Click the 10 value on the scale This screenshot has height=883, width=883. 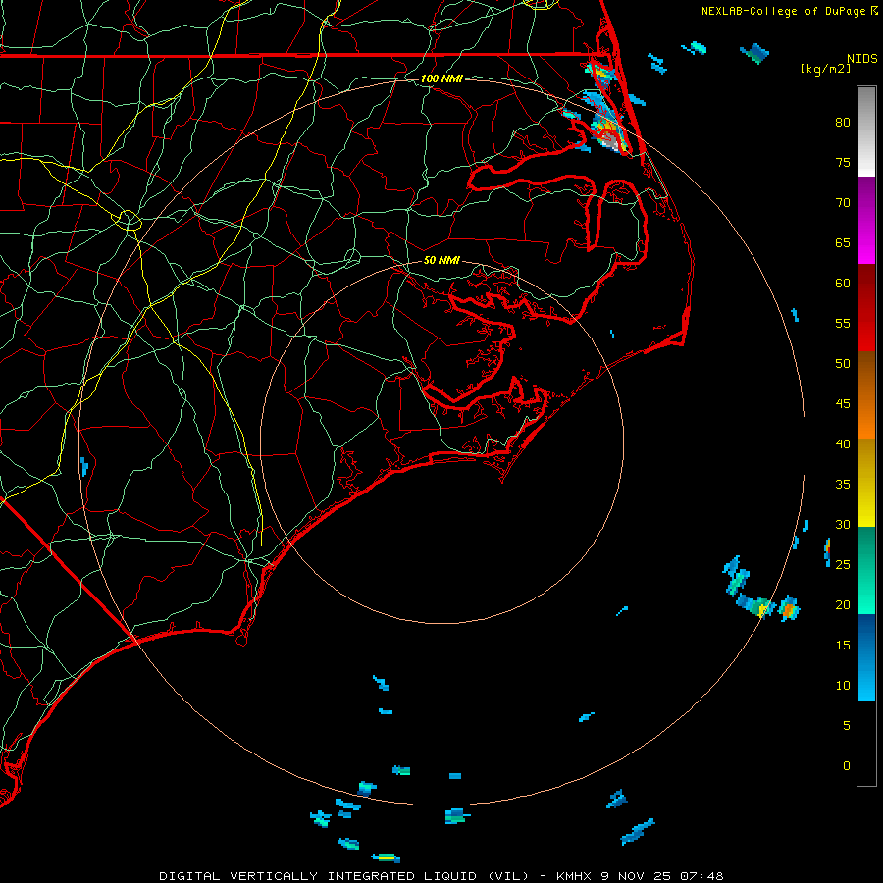[843, 686]
